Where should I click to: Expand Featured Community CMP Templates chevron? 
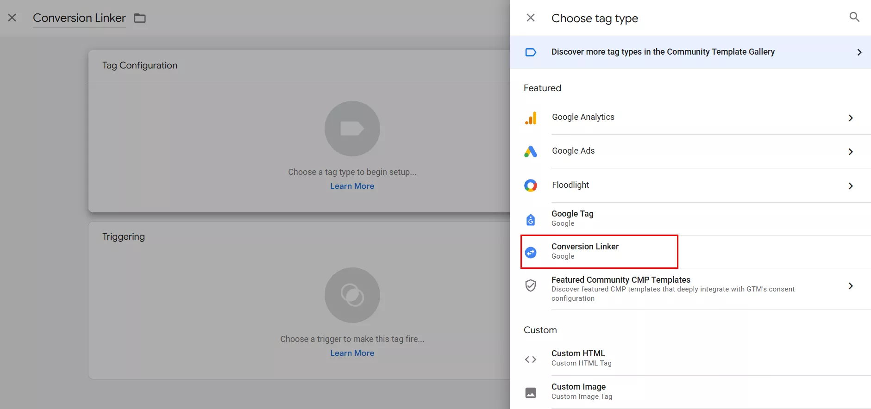851,286
